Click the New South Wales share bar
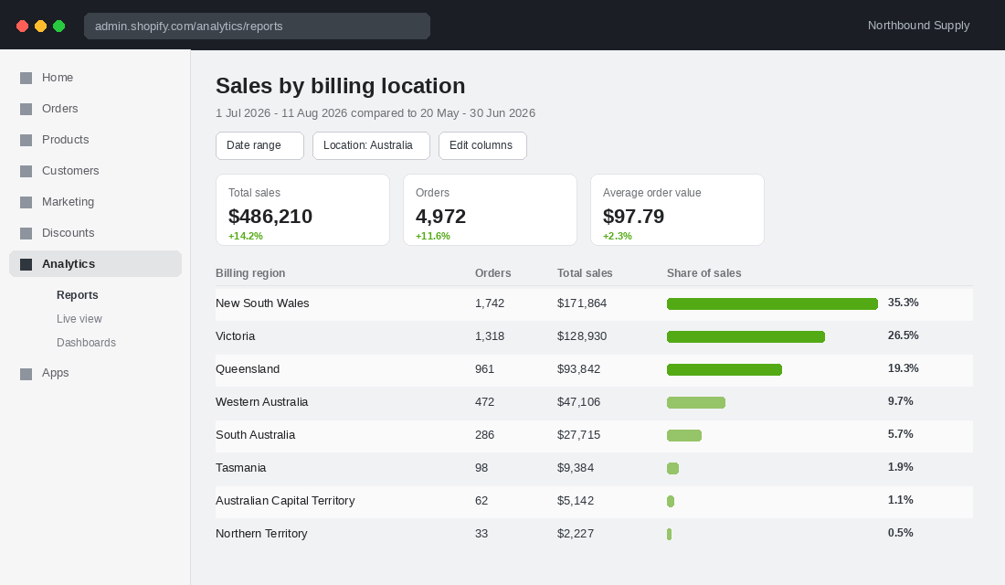1005x585 pixels. tap(772, 304)
